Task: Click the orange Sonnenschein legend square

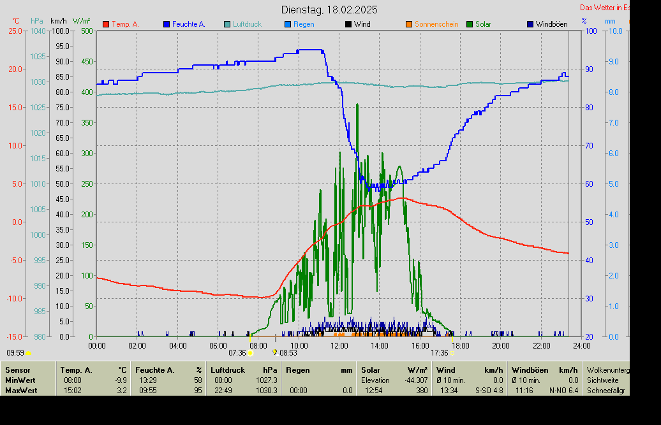Action: 409,24
